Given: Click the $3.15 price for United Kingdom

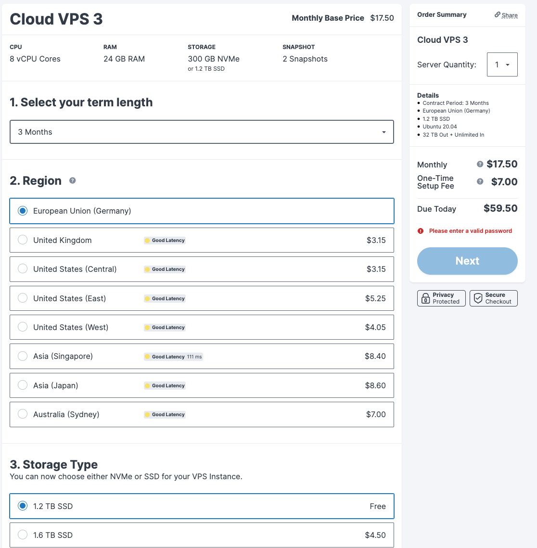Looking at the screenshot, I should (x=376, y=241).
